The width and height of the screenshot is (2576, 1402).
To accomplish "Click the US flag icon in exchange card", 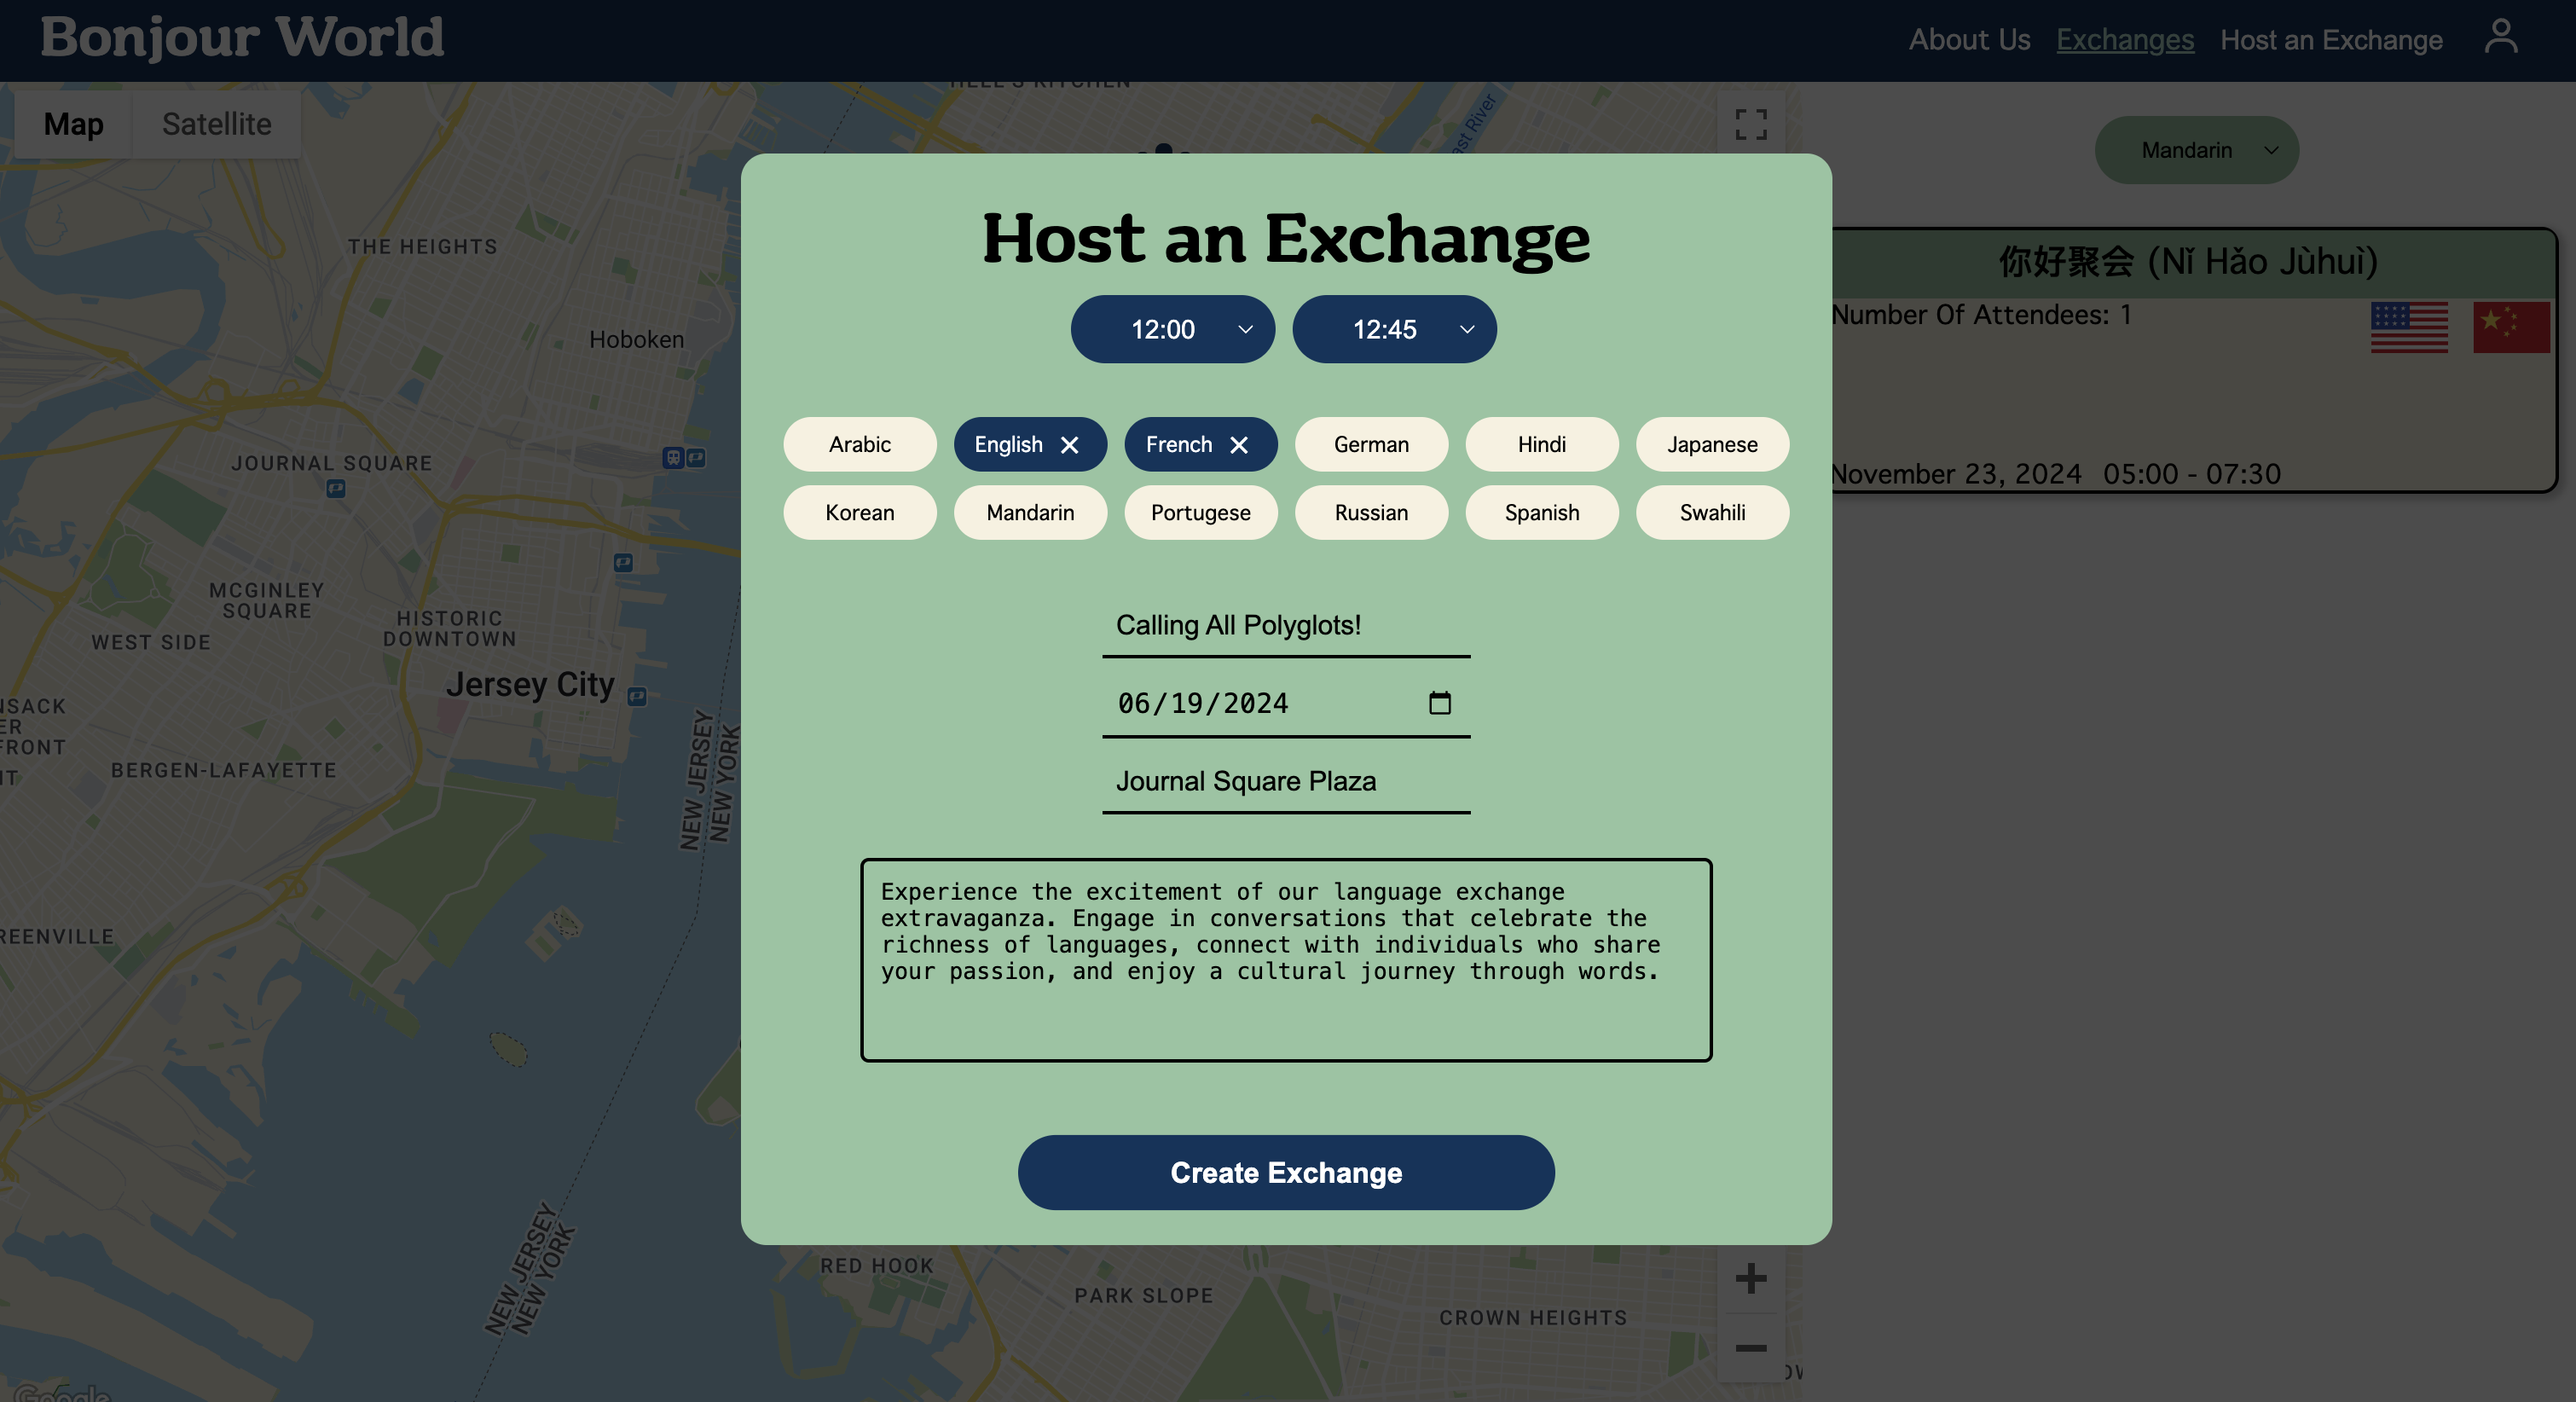I will click(x=2411, y=328).
